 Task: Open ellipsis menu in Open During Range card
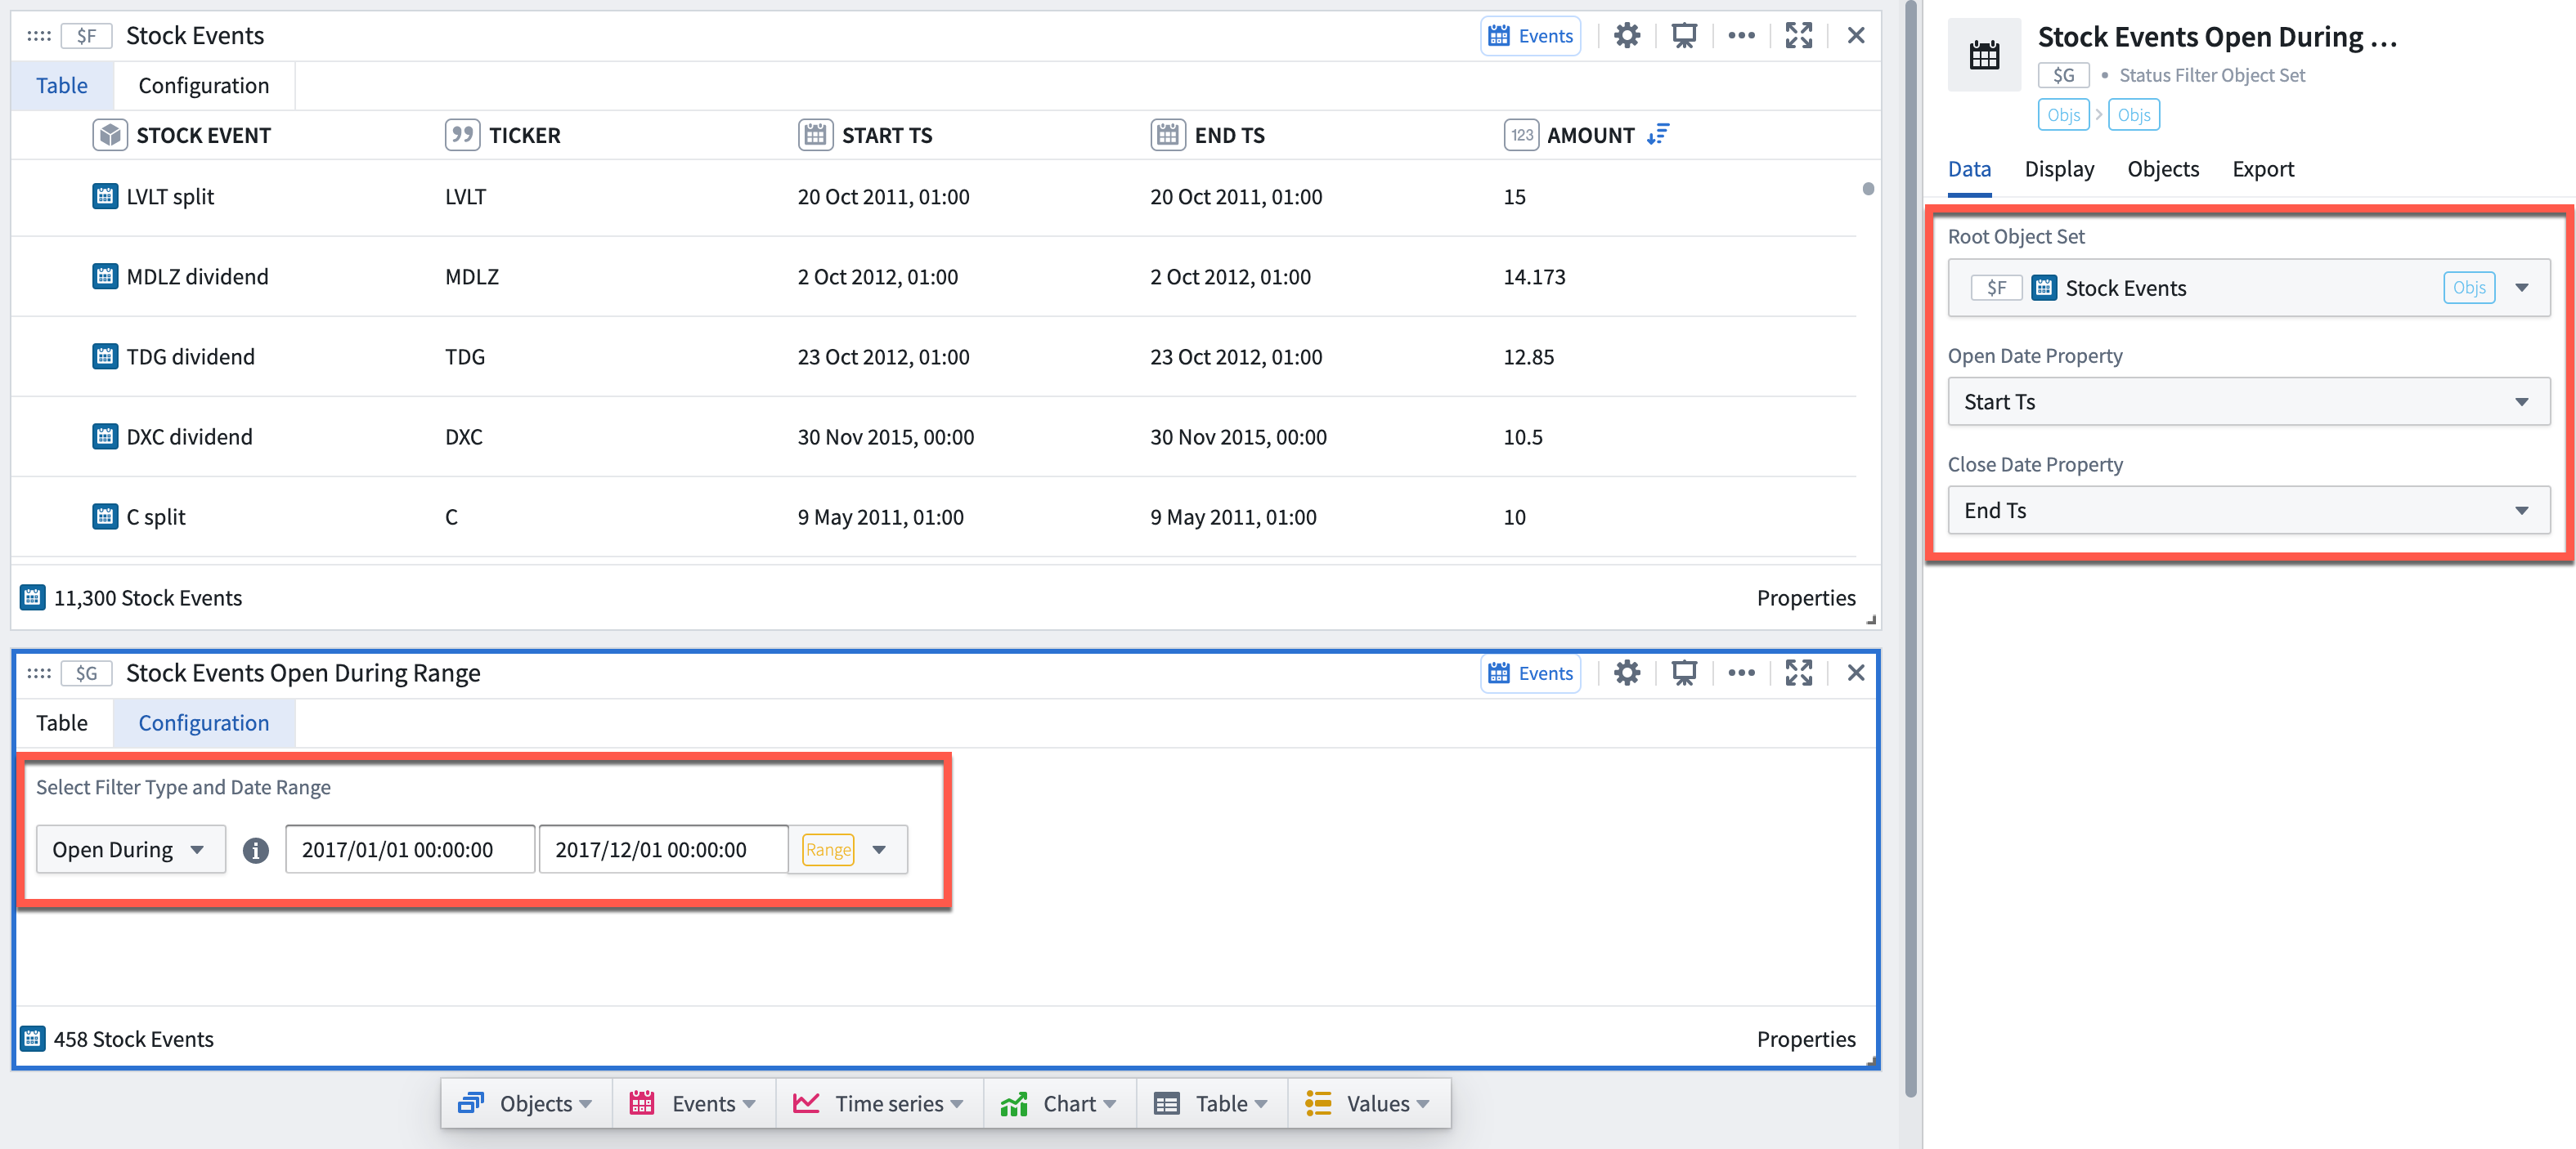pyautogui.click(x=1741, y=673)
